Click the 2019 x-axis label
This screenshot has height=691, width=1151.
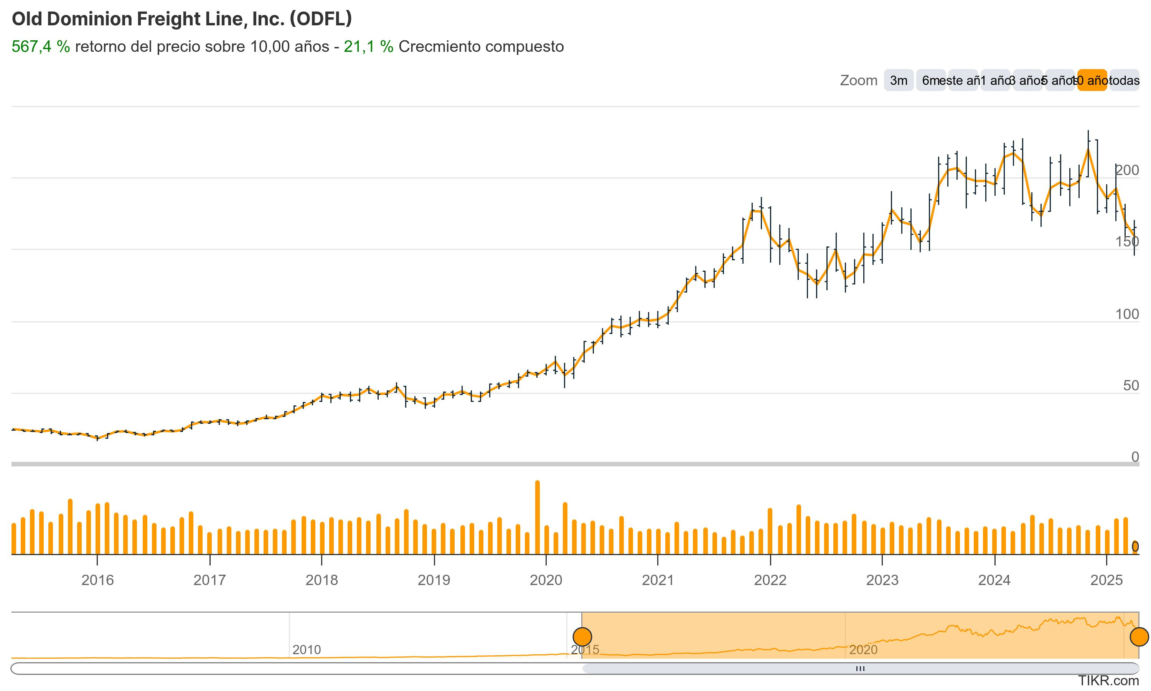434,580
